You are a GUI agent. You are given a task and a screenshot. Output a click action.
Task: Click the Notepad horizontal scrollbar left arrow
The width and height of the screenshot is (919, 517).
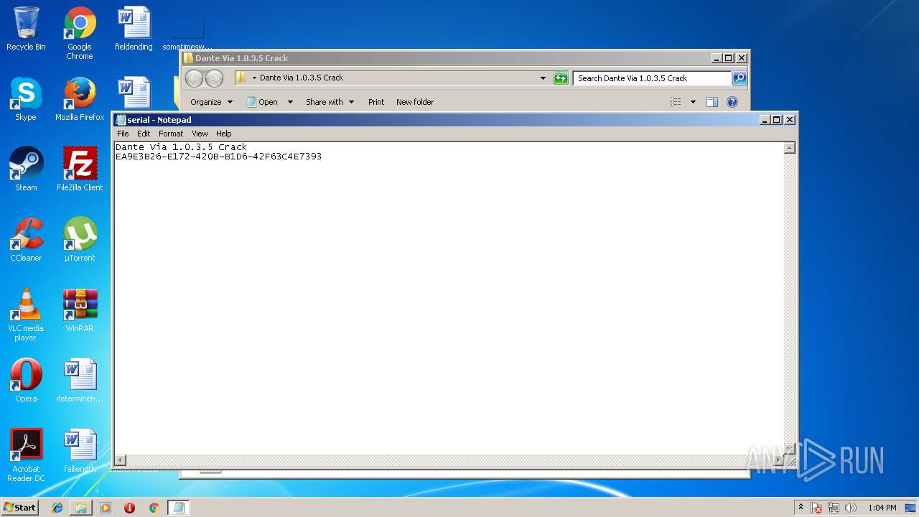click(x=121, y=460)
